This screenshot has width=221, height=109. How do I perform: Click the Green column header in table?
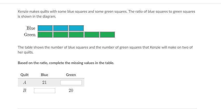pos(71,75)
